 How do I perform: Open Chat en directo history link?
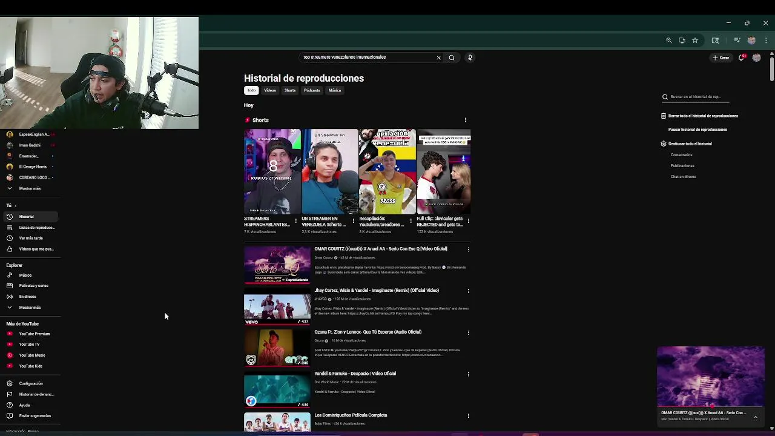[x=684, y=177]
